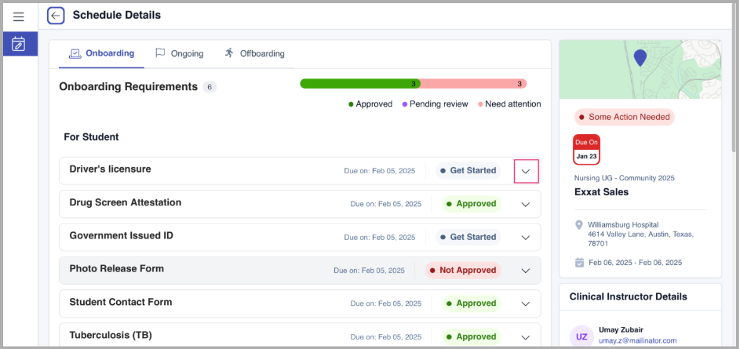Click the map location pin
740x349 pixels.
640,57
